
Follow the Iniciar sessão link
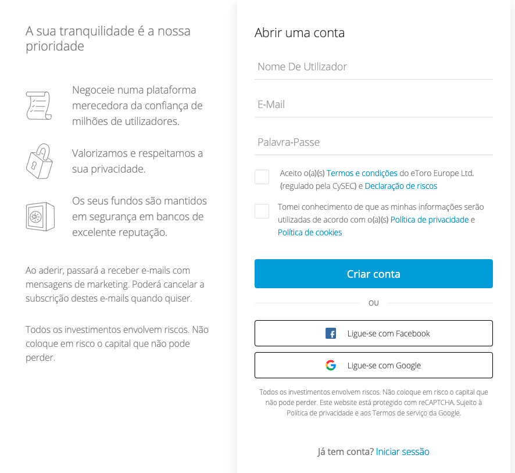(402, 451)
